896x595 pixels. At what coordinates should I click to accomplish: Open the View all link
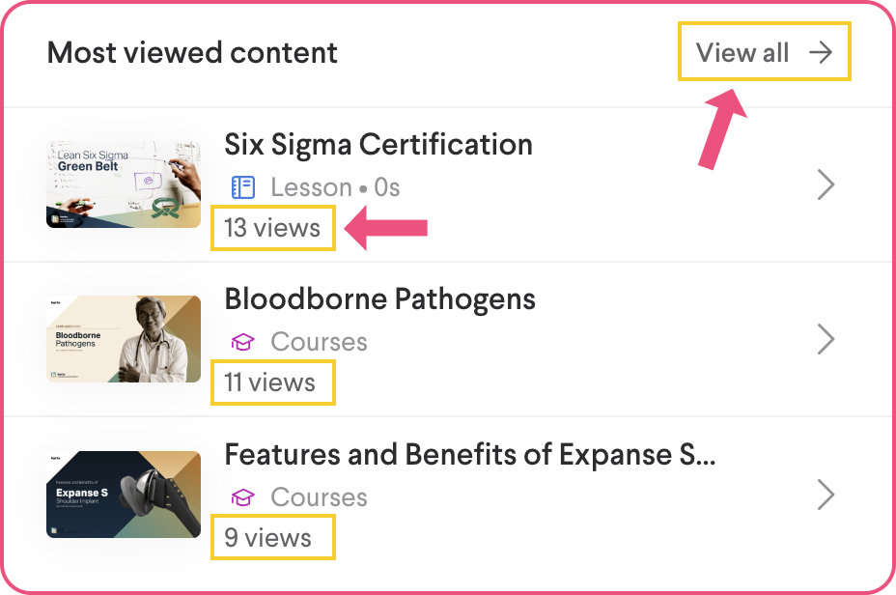coord(742,52)
